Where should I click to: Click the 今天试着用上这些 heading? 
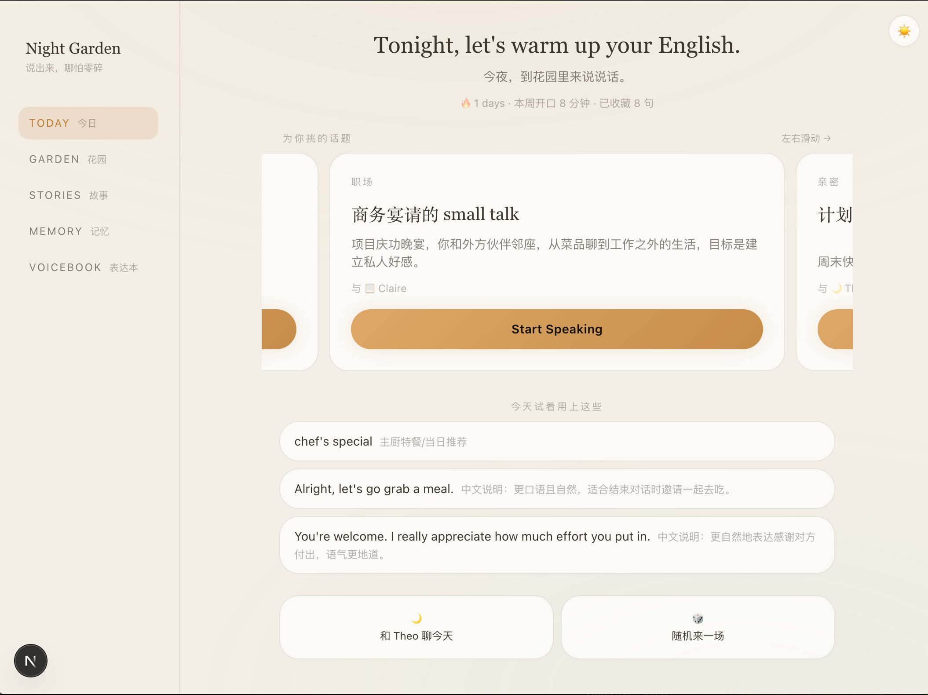point(556,406)
